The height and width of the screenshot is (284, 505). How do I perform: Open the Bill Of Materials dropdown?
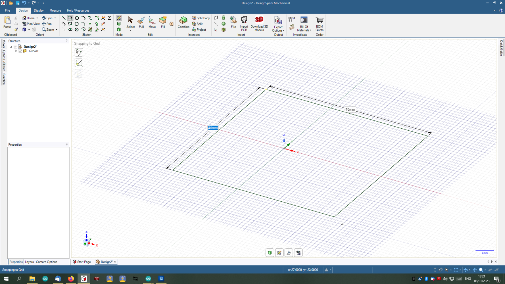[x=304, y=24]
